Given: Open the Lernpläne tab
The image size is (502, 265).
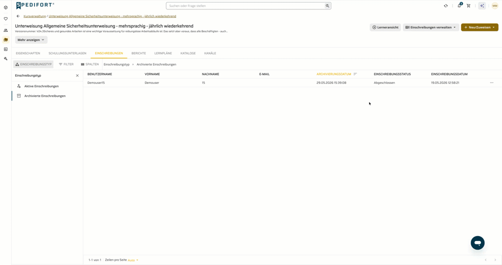Looking at the screenshot, I should pos(163,53).
